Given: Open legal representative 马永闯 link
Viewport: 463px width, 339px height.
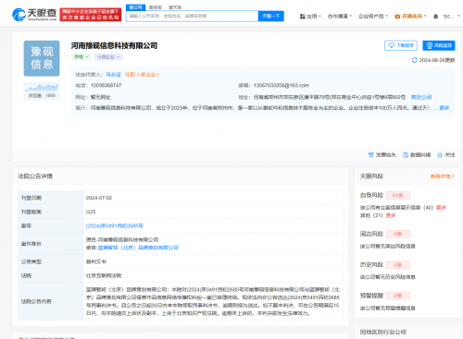Looking at the screenshot, I should pos(113,75).
